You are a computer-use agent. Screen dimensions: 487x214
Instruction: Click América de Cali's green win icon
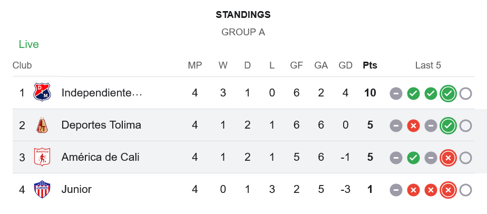point(413,158)
